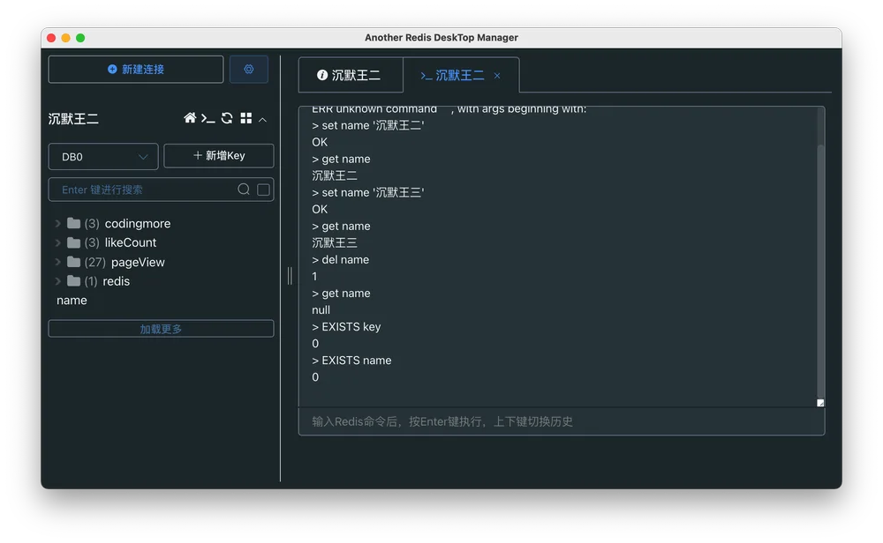The height and width of the screenshot is (543, 883).
Task: Switch to the 沉默王二 info tab
Action: point(351,75)
